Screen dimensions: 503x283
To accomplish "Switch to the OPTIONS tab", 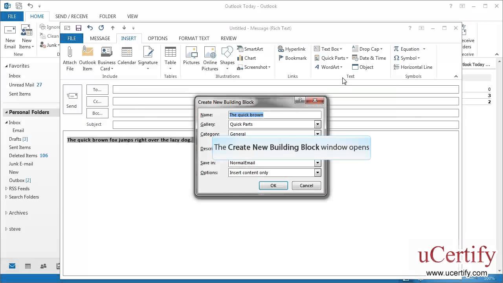I will pos(158,39).
